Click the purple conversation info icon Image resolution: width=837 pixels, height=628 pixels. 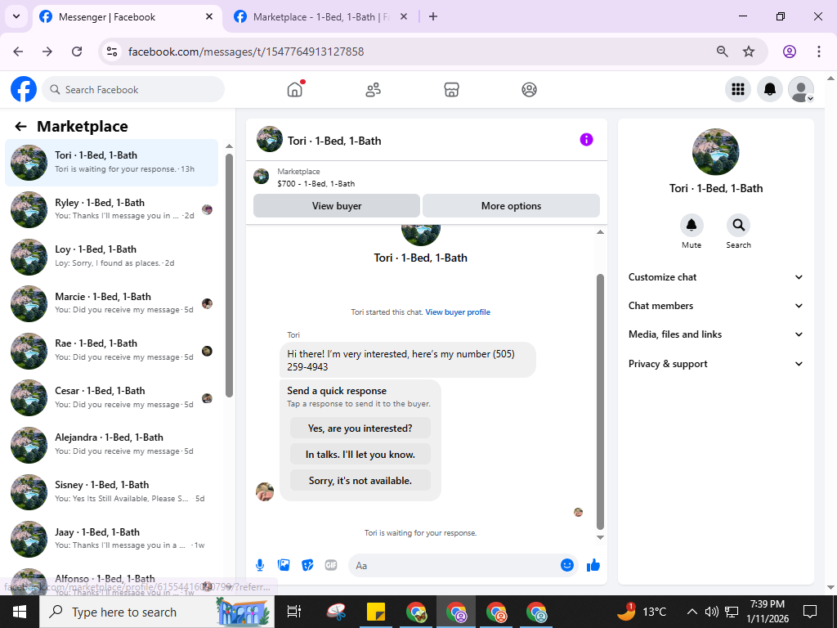pos(586,140)
